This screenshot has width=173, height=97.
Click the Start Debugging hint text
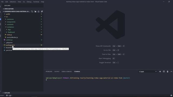(x=105, y=58)
